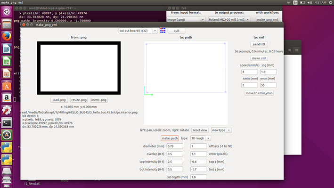Switch to grid view in background window
The height and width of the screenshot is (188, 334).
[296, 50]
